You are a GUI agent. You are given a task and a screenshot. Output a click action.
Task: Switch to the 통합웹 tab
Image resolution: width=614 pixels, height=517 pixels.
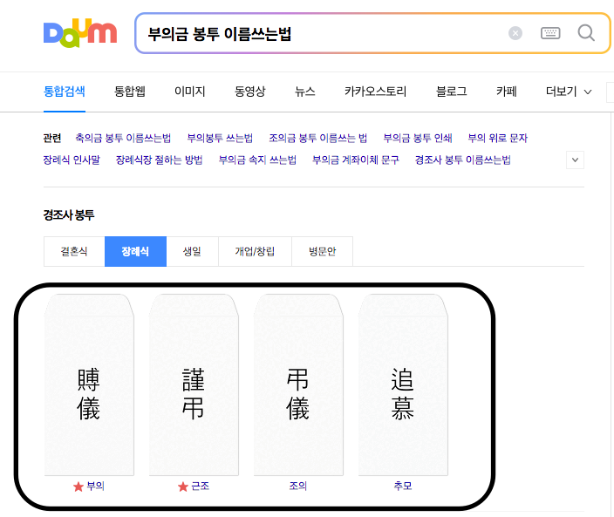tap(130, 92)
